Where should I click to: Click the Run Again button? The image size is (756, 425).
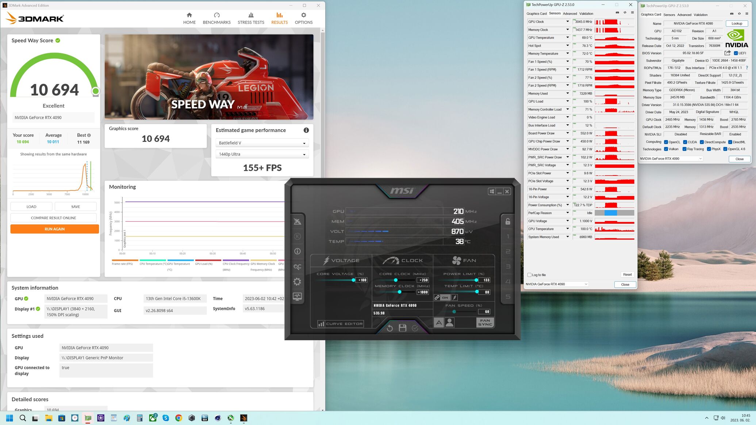tap(54, 229)
